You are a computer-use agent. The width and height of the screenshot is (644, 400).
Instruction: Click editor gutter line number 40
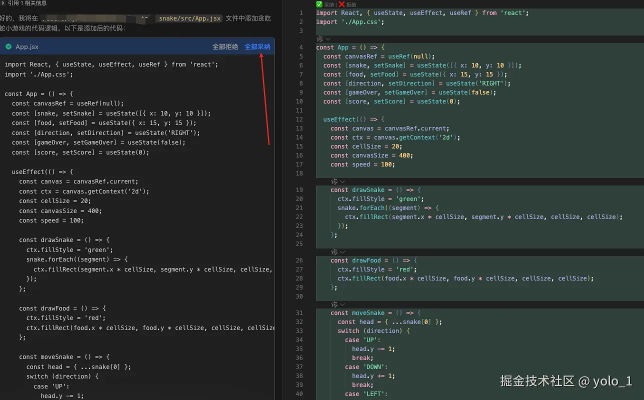coord(299,394)
